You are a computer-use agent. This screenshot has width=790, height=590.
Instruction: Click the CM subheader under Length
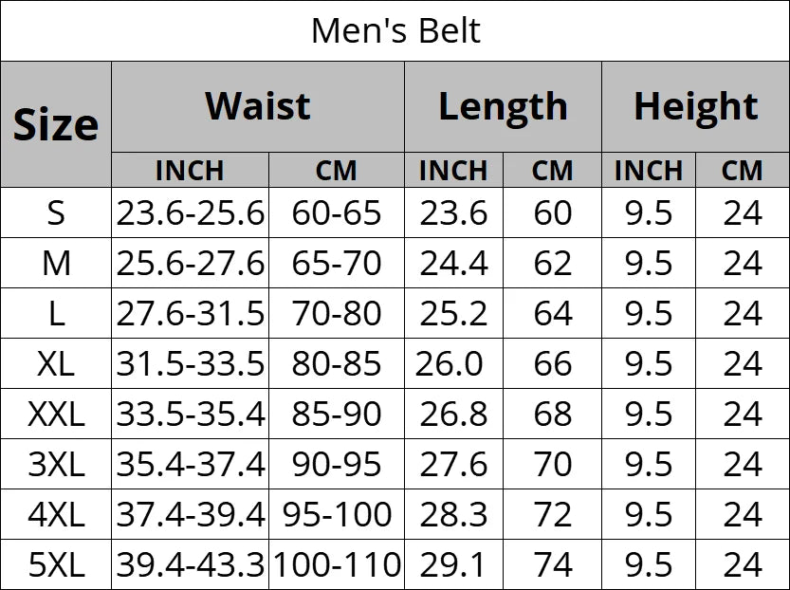tap(552, 170)
